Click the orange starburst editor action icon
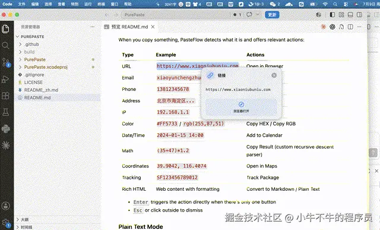 tap(323, 27)
